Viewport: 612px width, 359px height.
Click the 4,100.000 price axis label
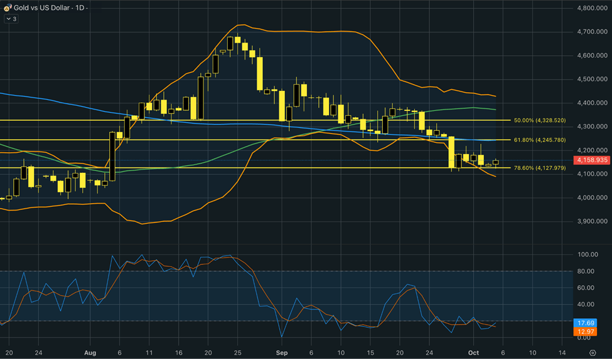coord(592,174)
